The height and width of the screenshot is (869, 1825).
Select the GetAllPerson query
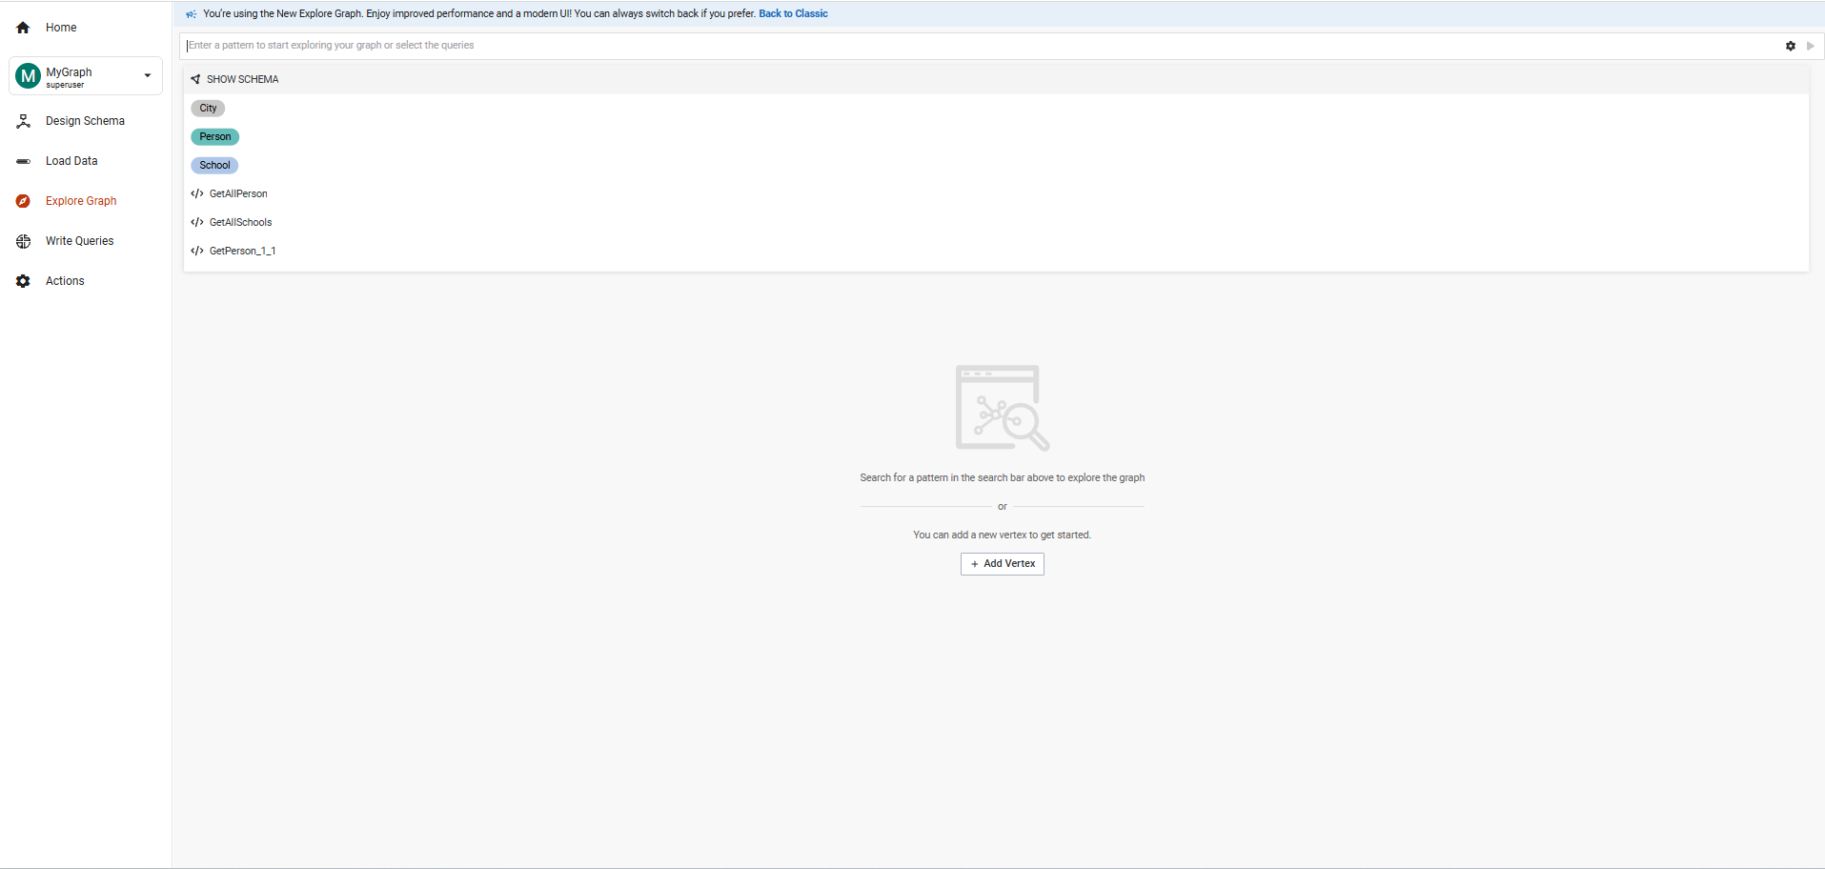coord(238,193)
